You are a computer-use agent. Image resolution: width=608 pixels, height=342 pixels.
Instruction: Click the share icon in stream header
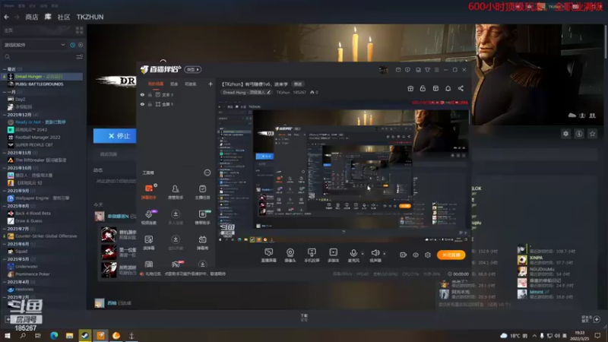pos(461,88)
